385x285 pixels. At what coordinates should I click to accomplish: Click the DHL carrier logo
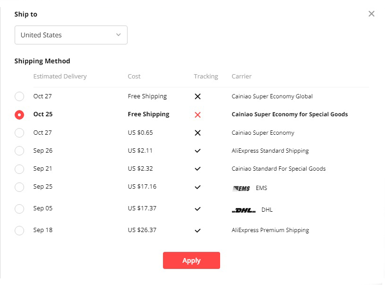coord(244,210)
